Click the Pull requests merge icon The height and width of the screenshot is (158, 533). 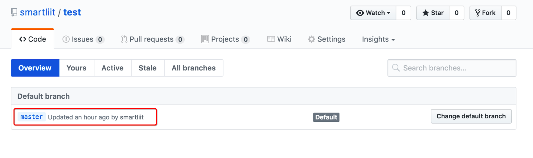tap(124, 39)
